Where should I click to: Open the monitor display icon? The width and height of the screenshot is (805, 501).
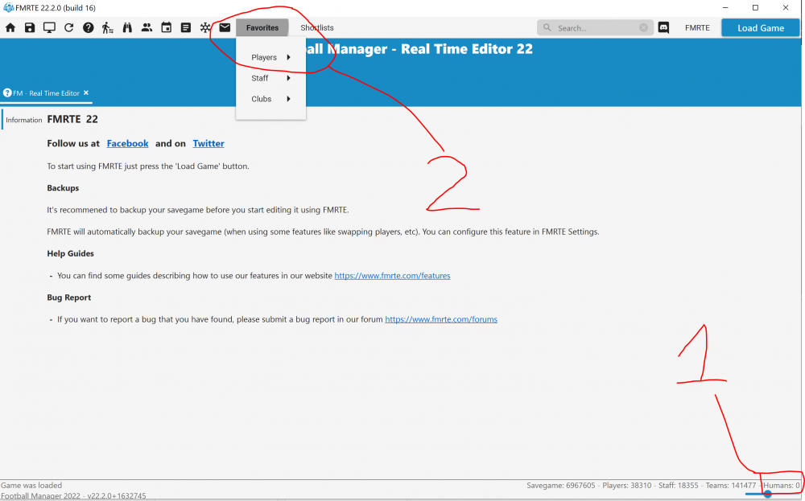(x=49, y=27)
